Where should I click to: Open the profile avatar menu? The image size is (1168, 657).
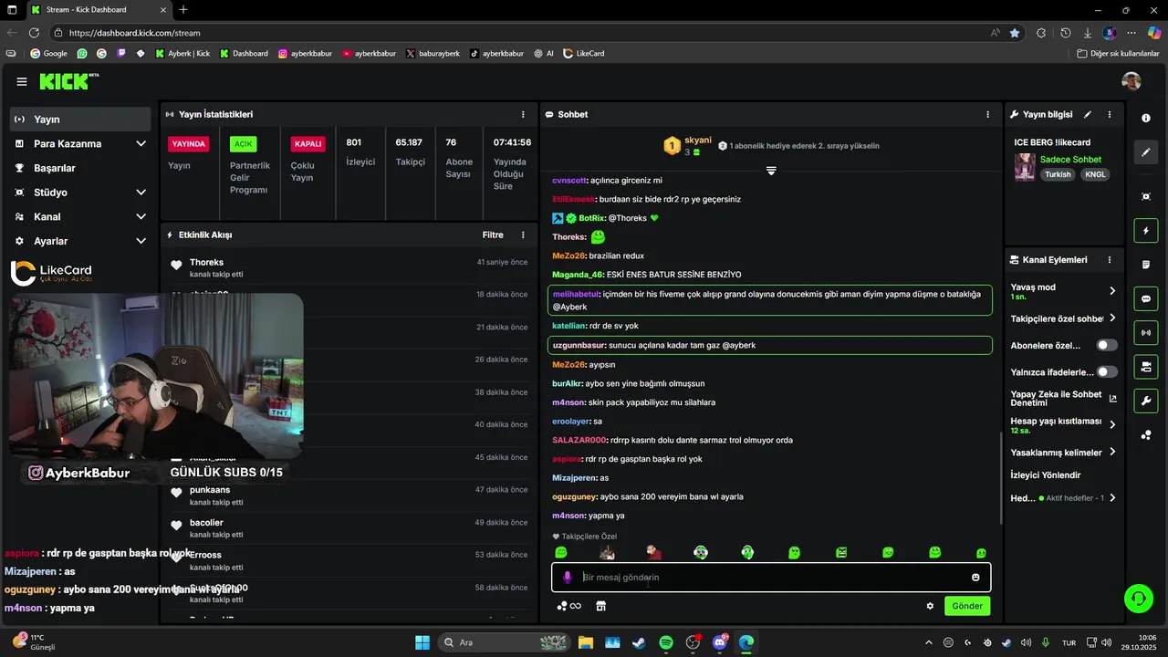pos(1131,81)
